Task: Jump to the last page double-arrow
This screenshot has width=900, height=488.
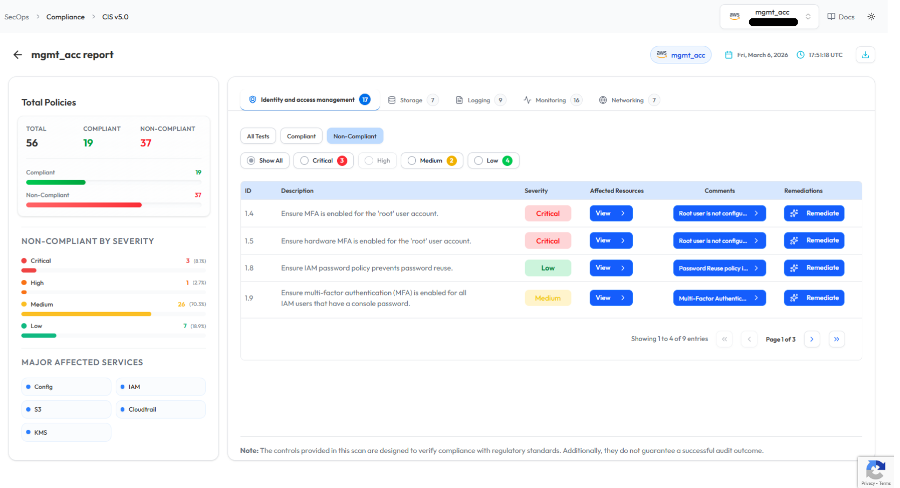Action: [836, 339]
